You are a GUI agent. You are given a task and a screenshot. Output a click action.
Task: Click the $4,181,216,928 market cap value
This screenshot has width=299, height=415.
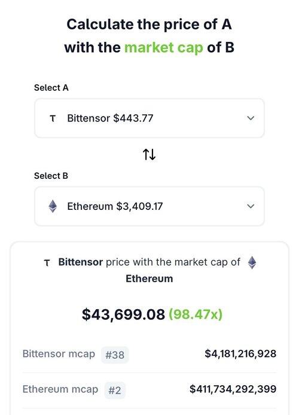coord(240,354)
